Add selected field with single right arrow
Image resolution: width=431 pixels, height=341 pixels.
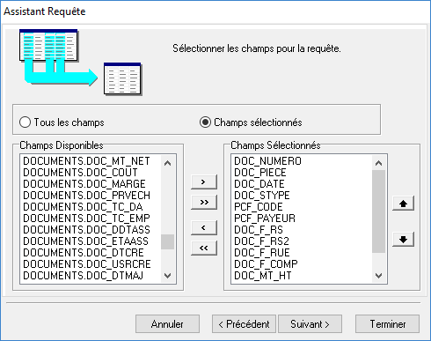(204, 182)
